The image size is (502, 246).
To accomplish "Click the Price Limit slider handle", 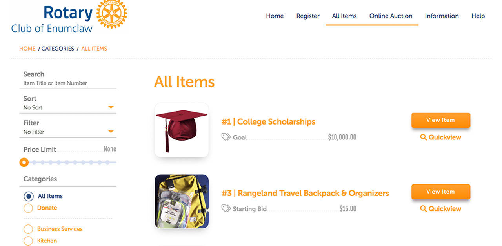I will (24, 162).
